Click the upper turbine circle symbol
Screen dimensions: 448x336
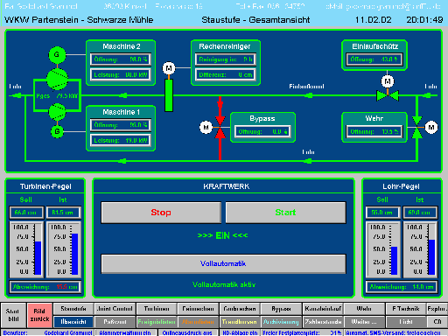pos(57,79)
